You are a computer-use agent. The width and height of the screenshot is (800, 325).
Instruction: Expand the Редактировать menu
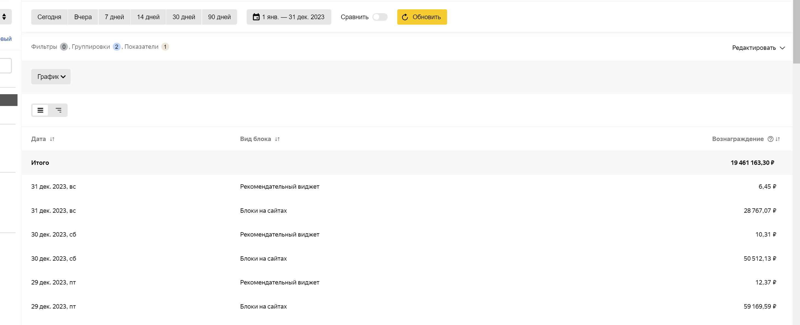[758, 48]
